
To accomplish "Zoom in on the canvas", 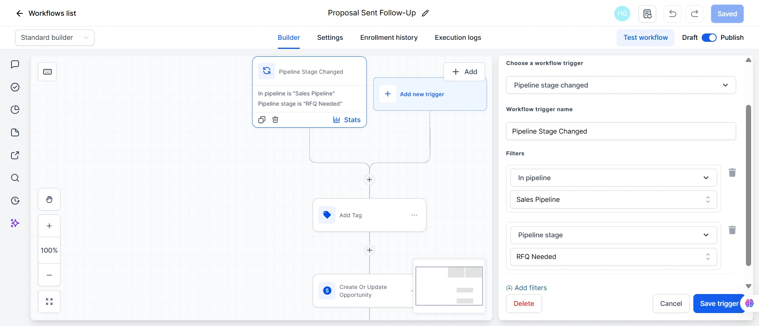I will click(x=49, y=226).
